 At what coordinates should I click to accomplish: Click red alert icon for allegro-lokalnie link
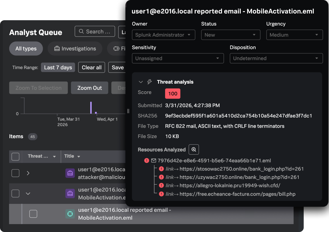coord(161,185)
